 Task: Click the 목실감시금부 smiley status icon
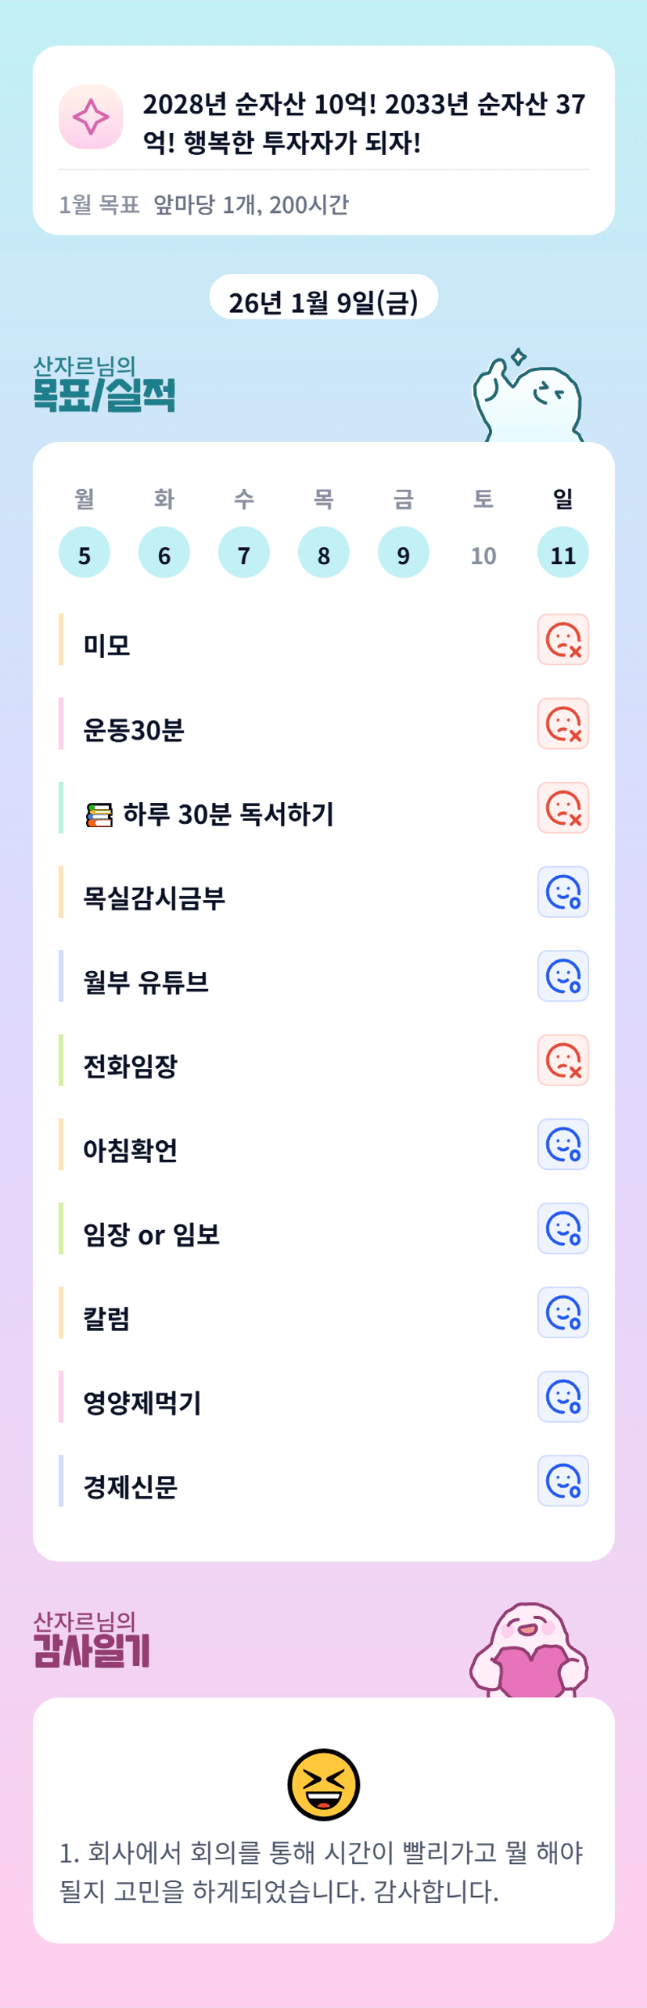coord(563,892)
